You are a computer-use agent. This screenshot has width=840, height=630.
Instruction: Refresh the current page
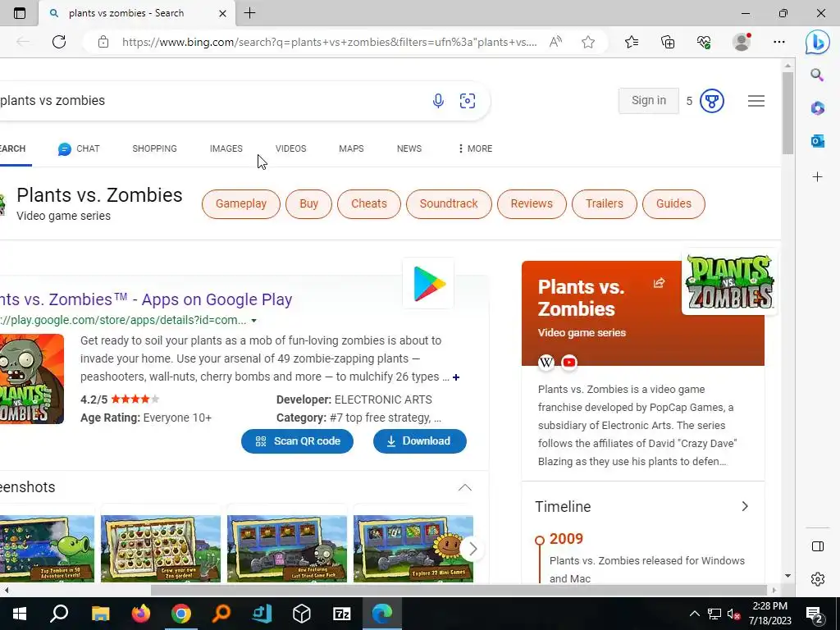click(59, 42)
